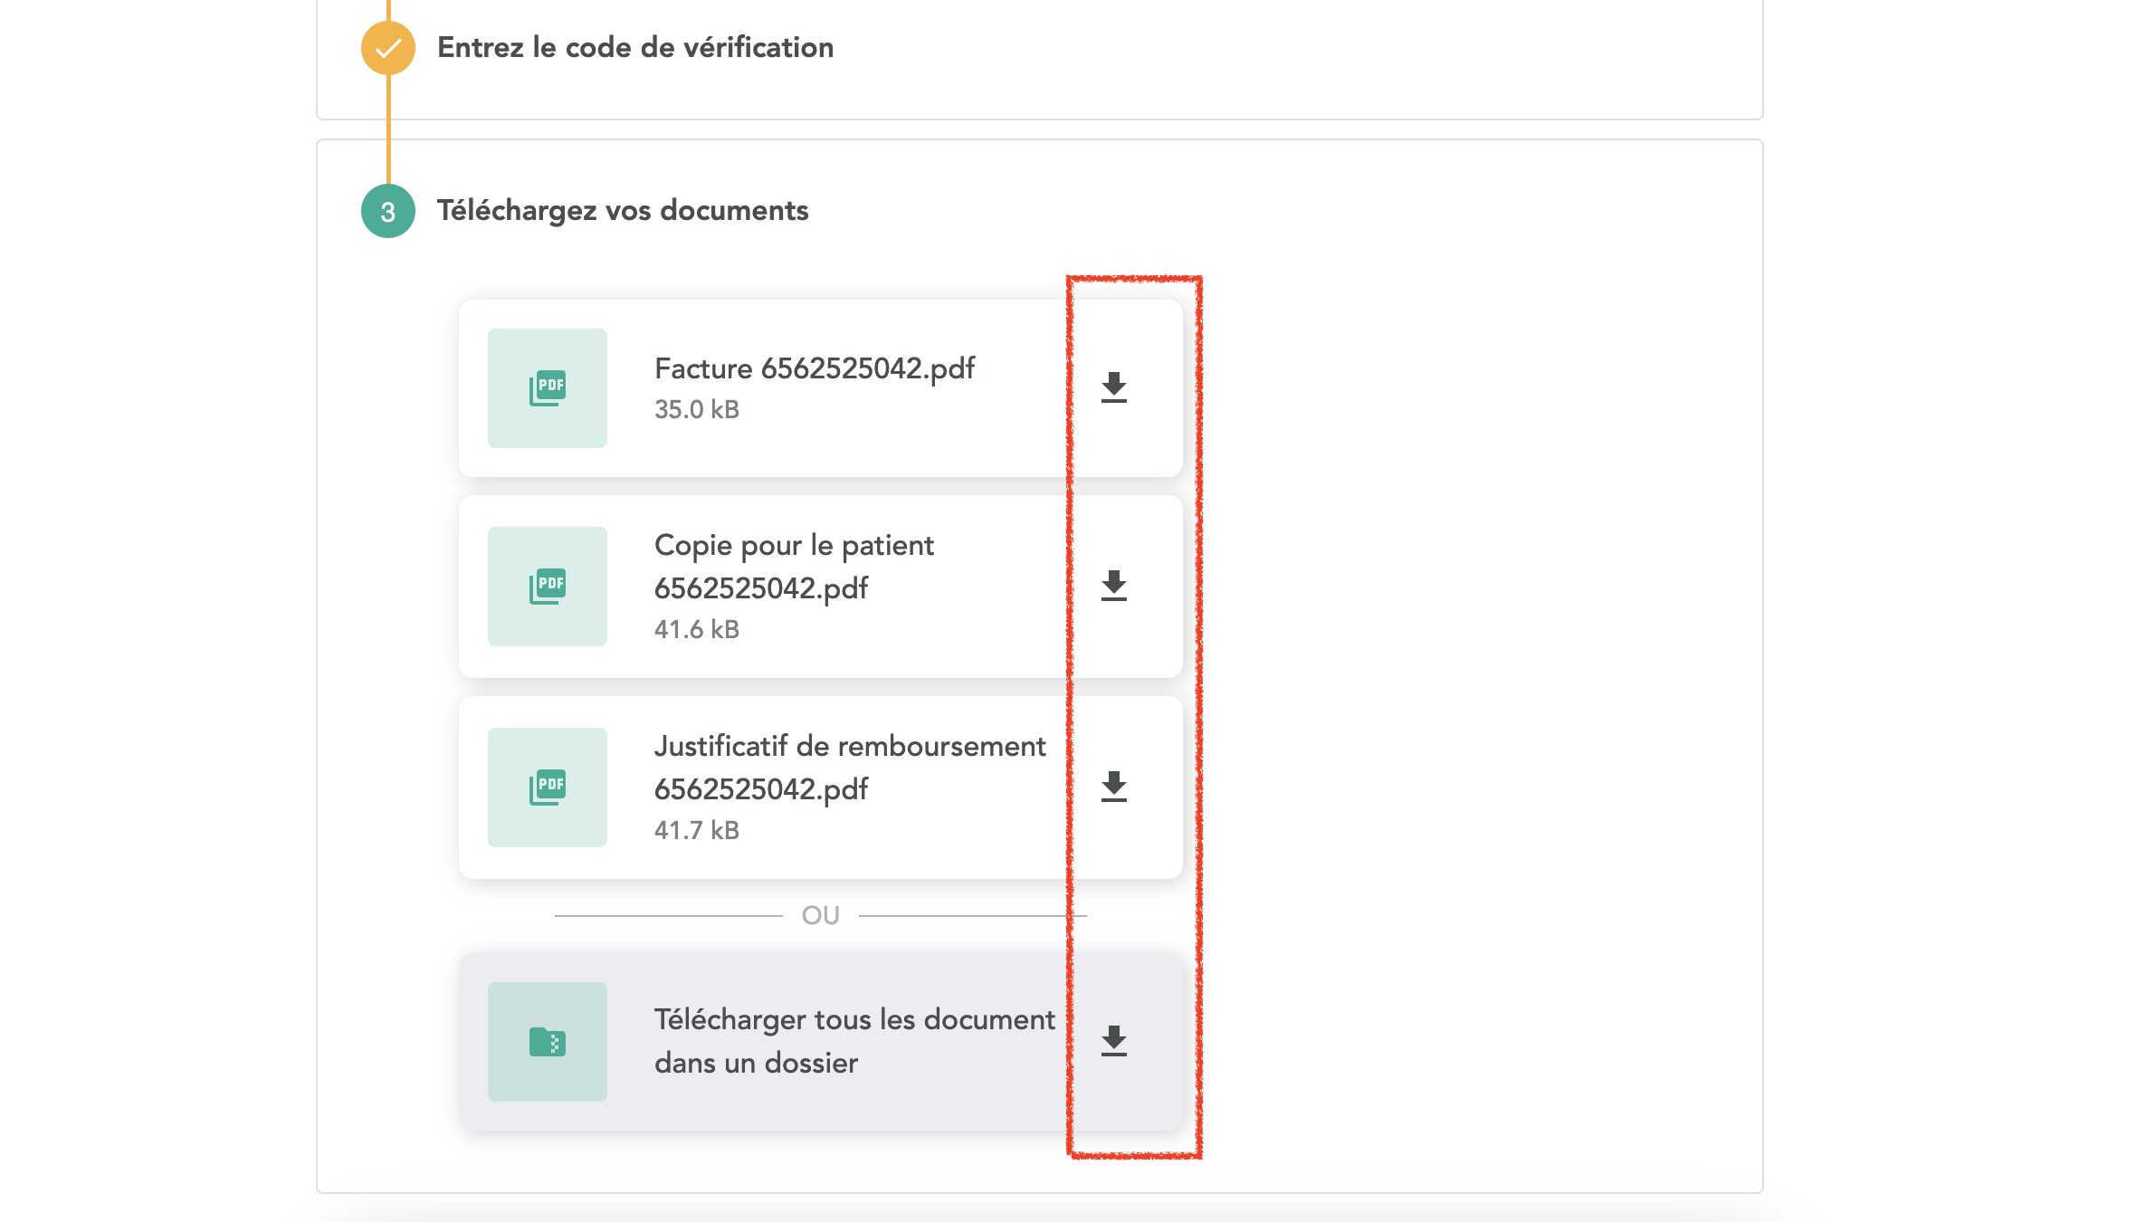Click PDF icon of Justificatif de remboursement
This screenshot has height=1222, width=2136.
click(x=548, y=788)
